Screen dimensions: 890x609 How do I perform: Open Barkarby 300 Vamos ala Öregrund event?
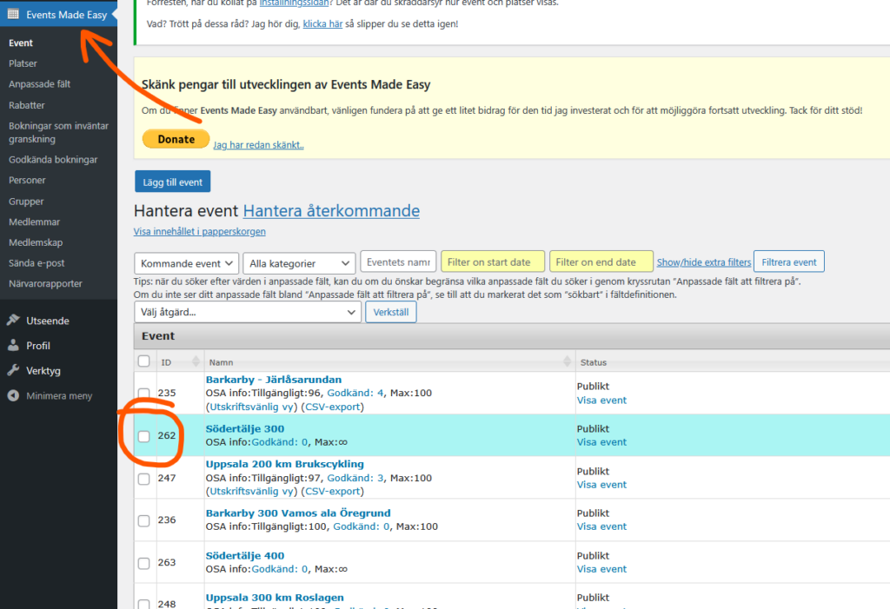(298, 513)
